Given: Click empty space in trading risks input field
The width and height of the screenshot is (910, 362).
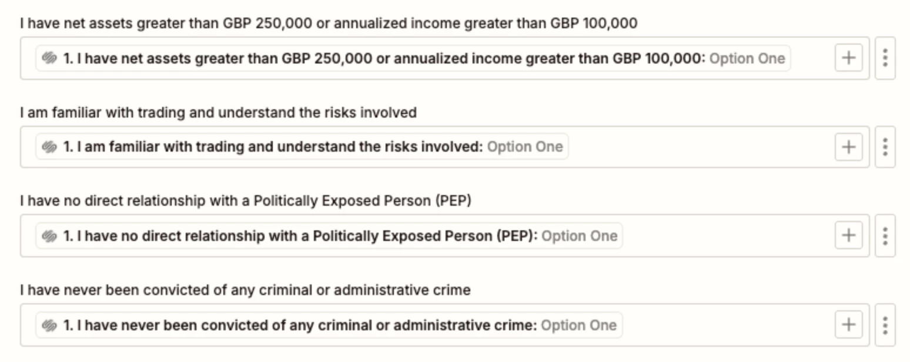Looking at the screenshot, I should pyautogui.click(x=701, y=147).
